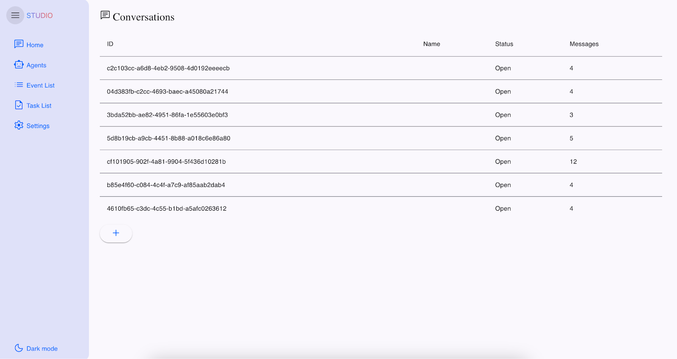The image size is (677, 359).
Task: Go to Event List page
Action: pyautogui.click(x=41, y=85)
